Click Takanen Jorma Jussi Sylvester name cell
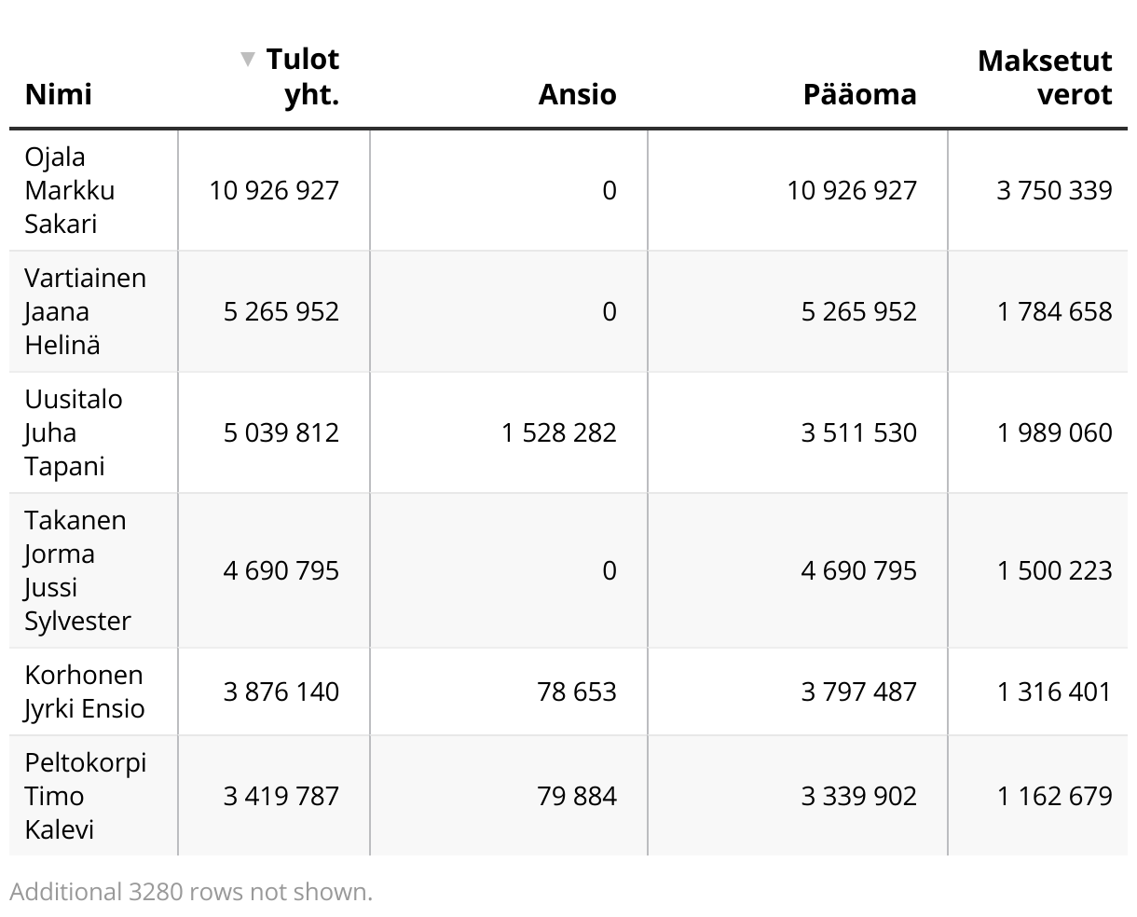The image size is (1137, 917). (x=77, y=570)
